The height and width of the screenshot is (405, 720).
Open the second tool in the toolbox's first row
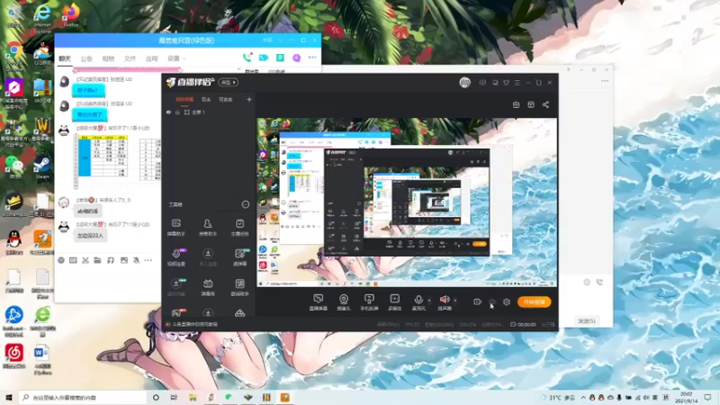(x=208, y=228)
